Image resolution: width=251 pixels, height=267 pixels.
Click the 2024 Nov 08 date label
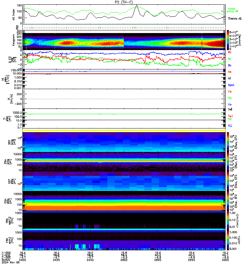[10, 262]
